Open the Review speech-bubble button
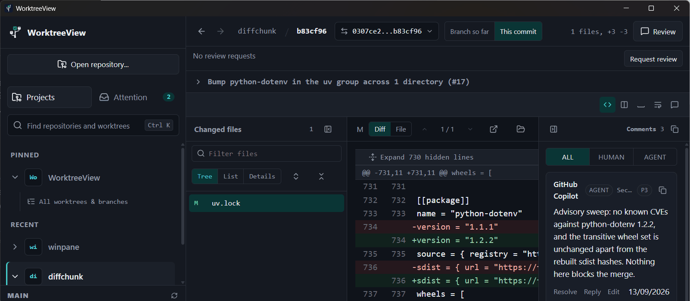Image resolution: width=690 pixels, height=301 pixels. click(x=658, y=31)
